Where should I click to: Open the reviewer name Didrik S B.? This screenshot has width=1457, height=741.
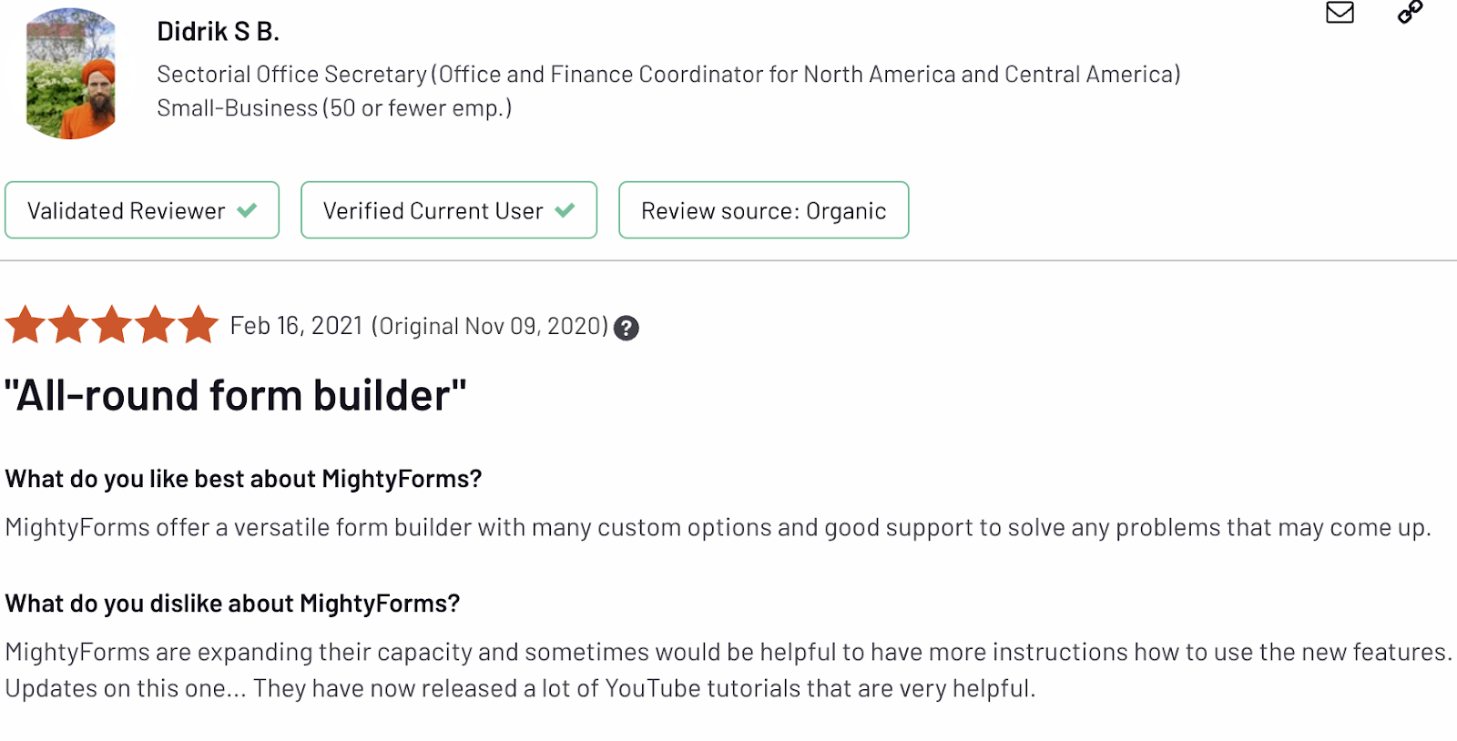[218, 32]
